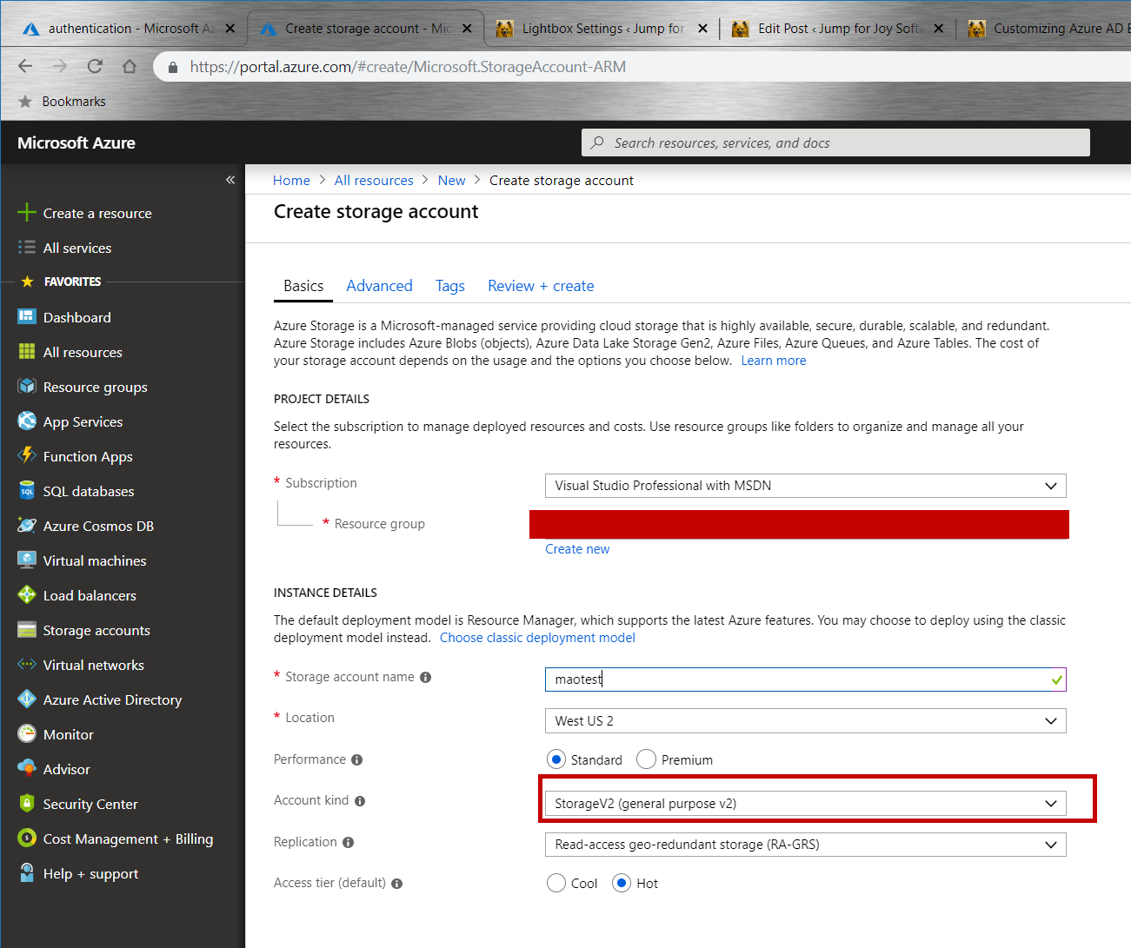Screen dimensions: 1131x948
Task: Click the browser home icon
Action: (130, 66)
